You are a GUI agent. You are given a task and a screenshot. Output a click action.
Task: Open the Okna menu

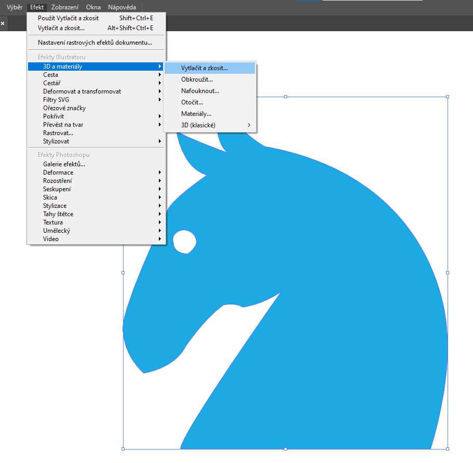(x=93, y=7)
